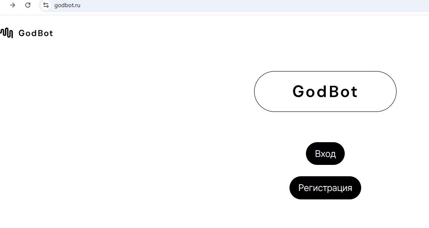Click the browser forward arrow
429x228 pixels.
tap(13, 5)
